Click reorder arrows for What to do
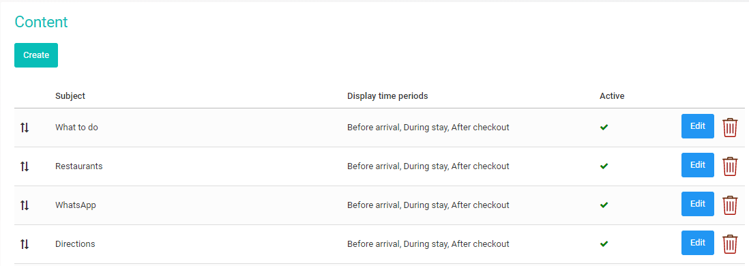 pos(25,128)
